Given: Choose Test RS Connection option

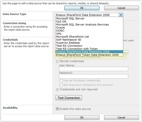Looking at the screenshot, I should tap(89, 46).
